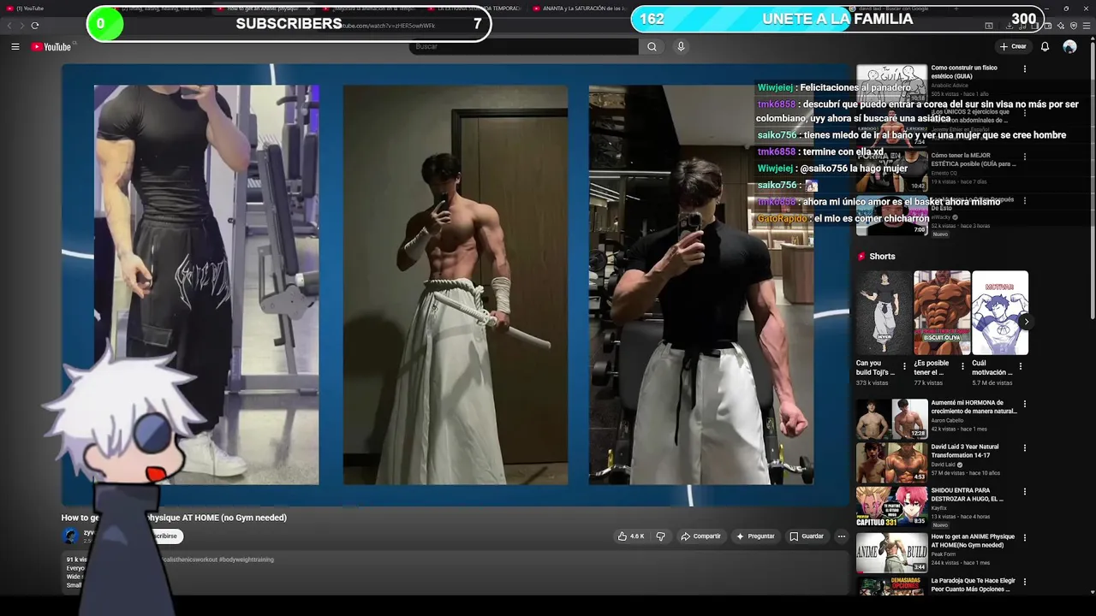Screen dimensions: 1096x616
Task: Click the Preguntar button
Action: click(x=755, y=536)
